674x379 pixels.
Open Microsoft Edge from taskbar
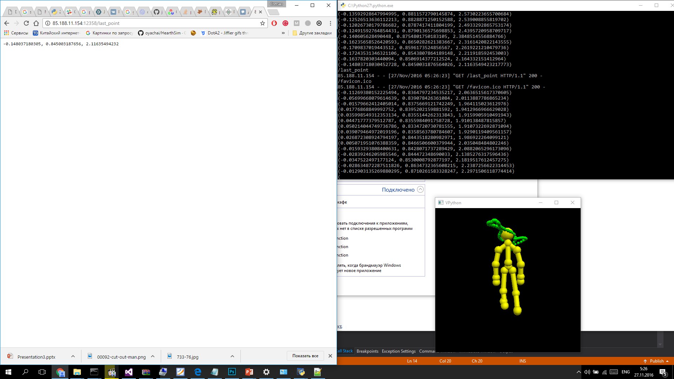tap(198, 372)
